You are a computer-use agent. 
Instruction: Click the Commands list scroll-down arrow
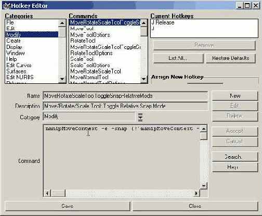click(x=143, y=79)
